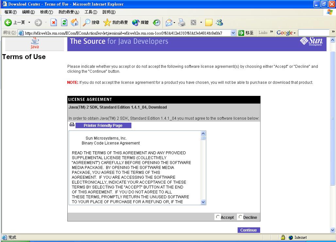Click the Windows flag logo in menu bar

tap(330, 12)
